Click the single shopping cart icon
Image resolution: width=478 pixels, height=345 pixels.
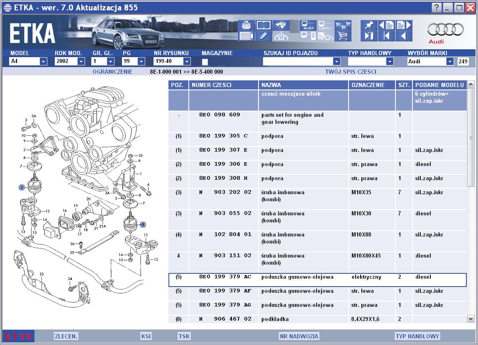pyautogui.click(x=343, y=36)
